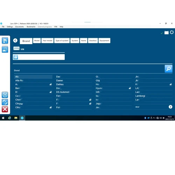The width and height of the screenshot is (175, 175).
Task: Open File Explorer from the taskbar
Action: click(16, 118)
